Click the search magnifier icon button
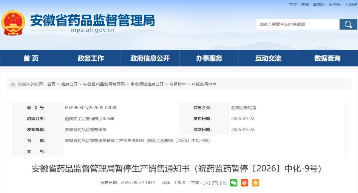 point(348,24)
